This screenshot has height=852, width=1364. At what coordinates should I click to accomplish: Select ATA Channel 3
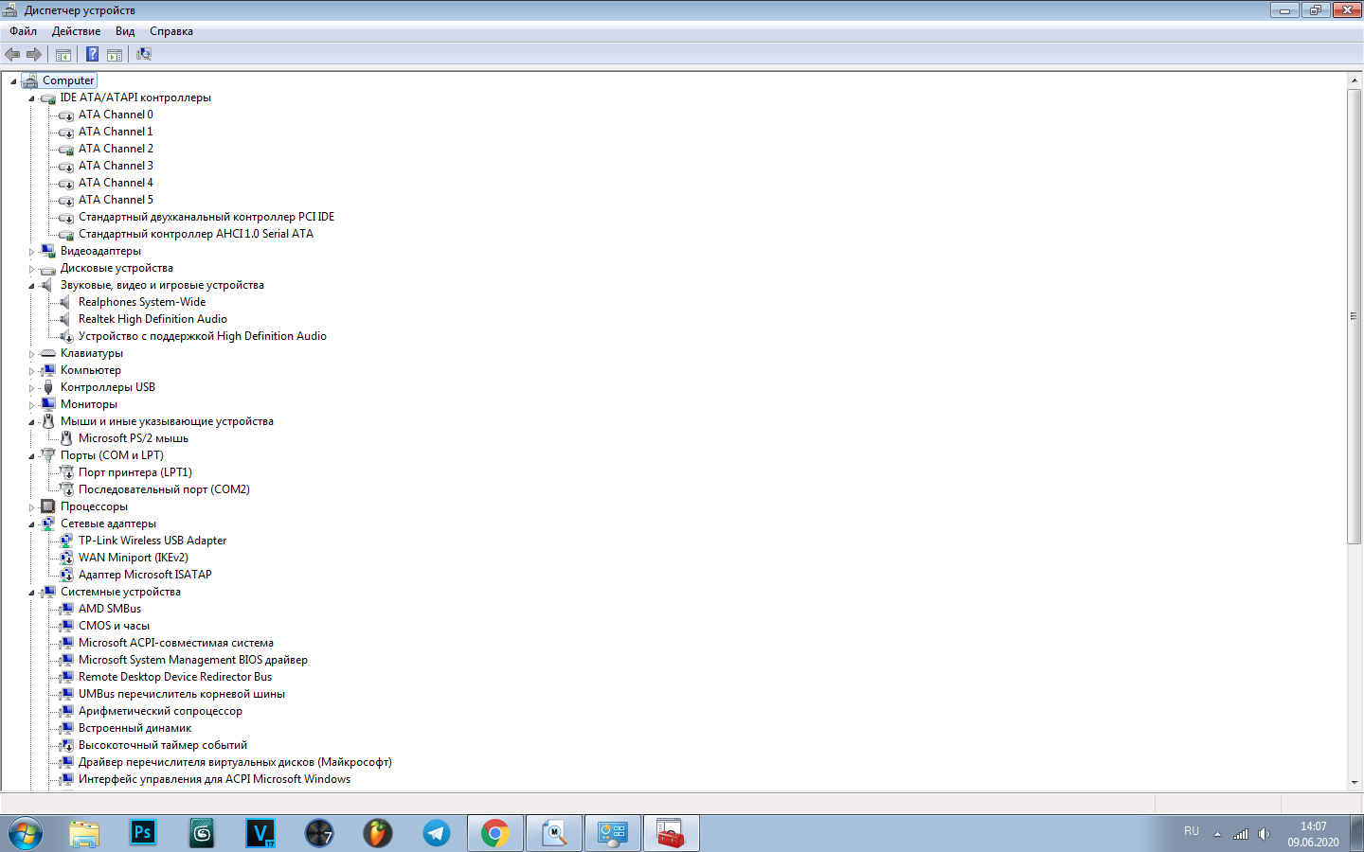tap(116, 166)
